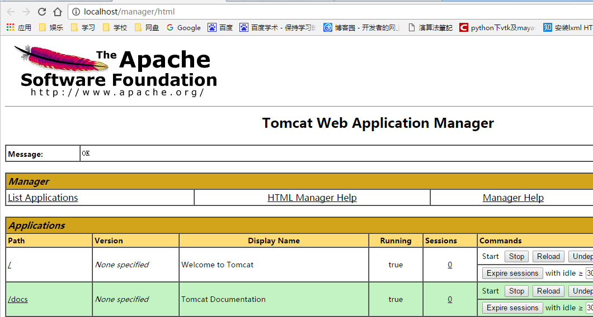This screenshot has width=593, height=317.
Task: Click the site info icon in address bar
Action: [x=76, y=12]
